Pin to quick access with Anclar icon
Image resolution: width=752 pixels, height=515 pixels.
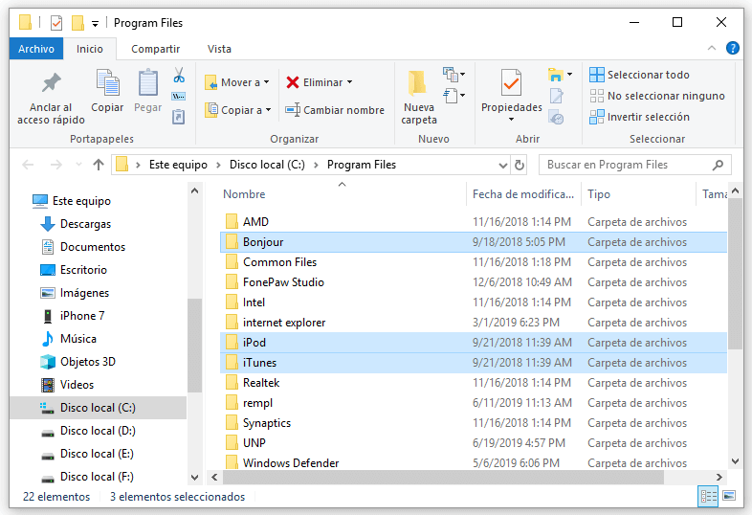pyautogui.click(x=51, y=83)
